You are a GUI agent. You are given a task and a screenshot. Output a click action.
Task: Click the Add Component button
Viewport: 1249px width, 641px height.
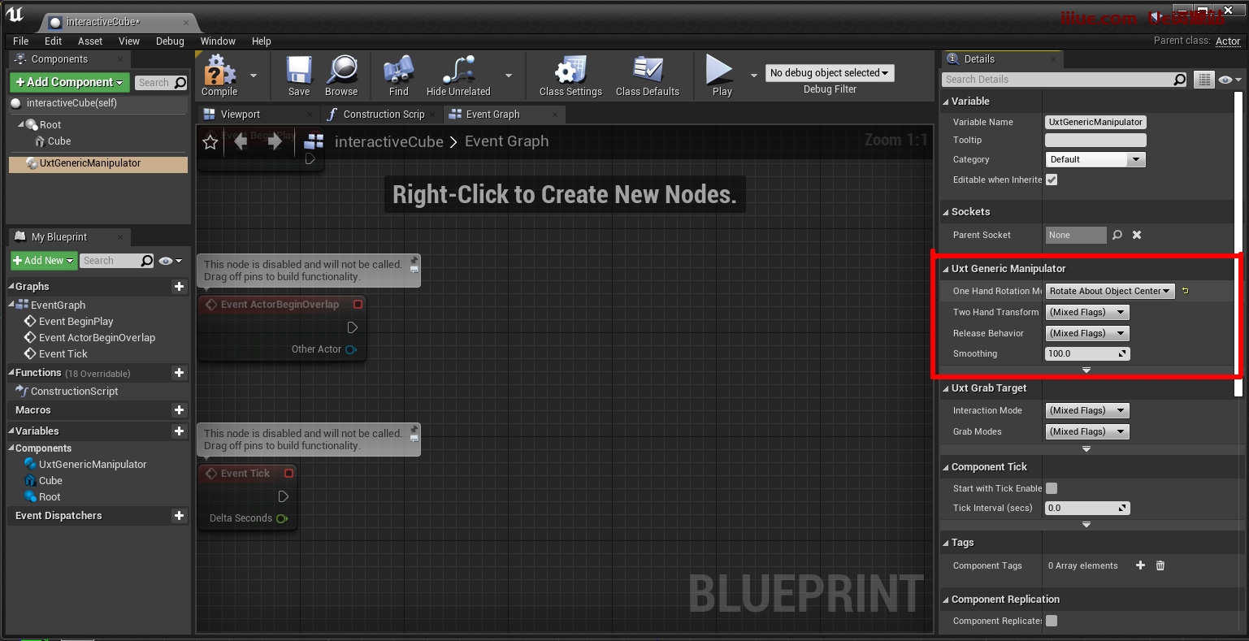[x=69, y=82]
